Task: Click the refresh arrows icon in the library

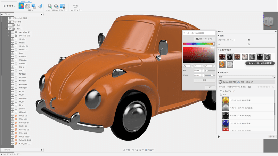Action: (x=220, y=81)
